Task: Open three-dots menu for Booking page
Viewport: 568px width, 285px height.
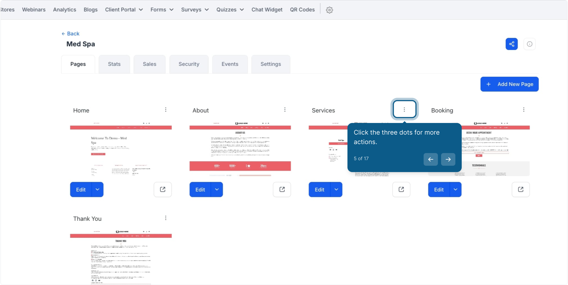Action: tap(524, 110)
